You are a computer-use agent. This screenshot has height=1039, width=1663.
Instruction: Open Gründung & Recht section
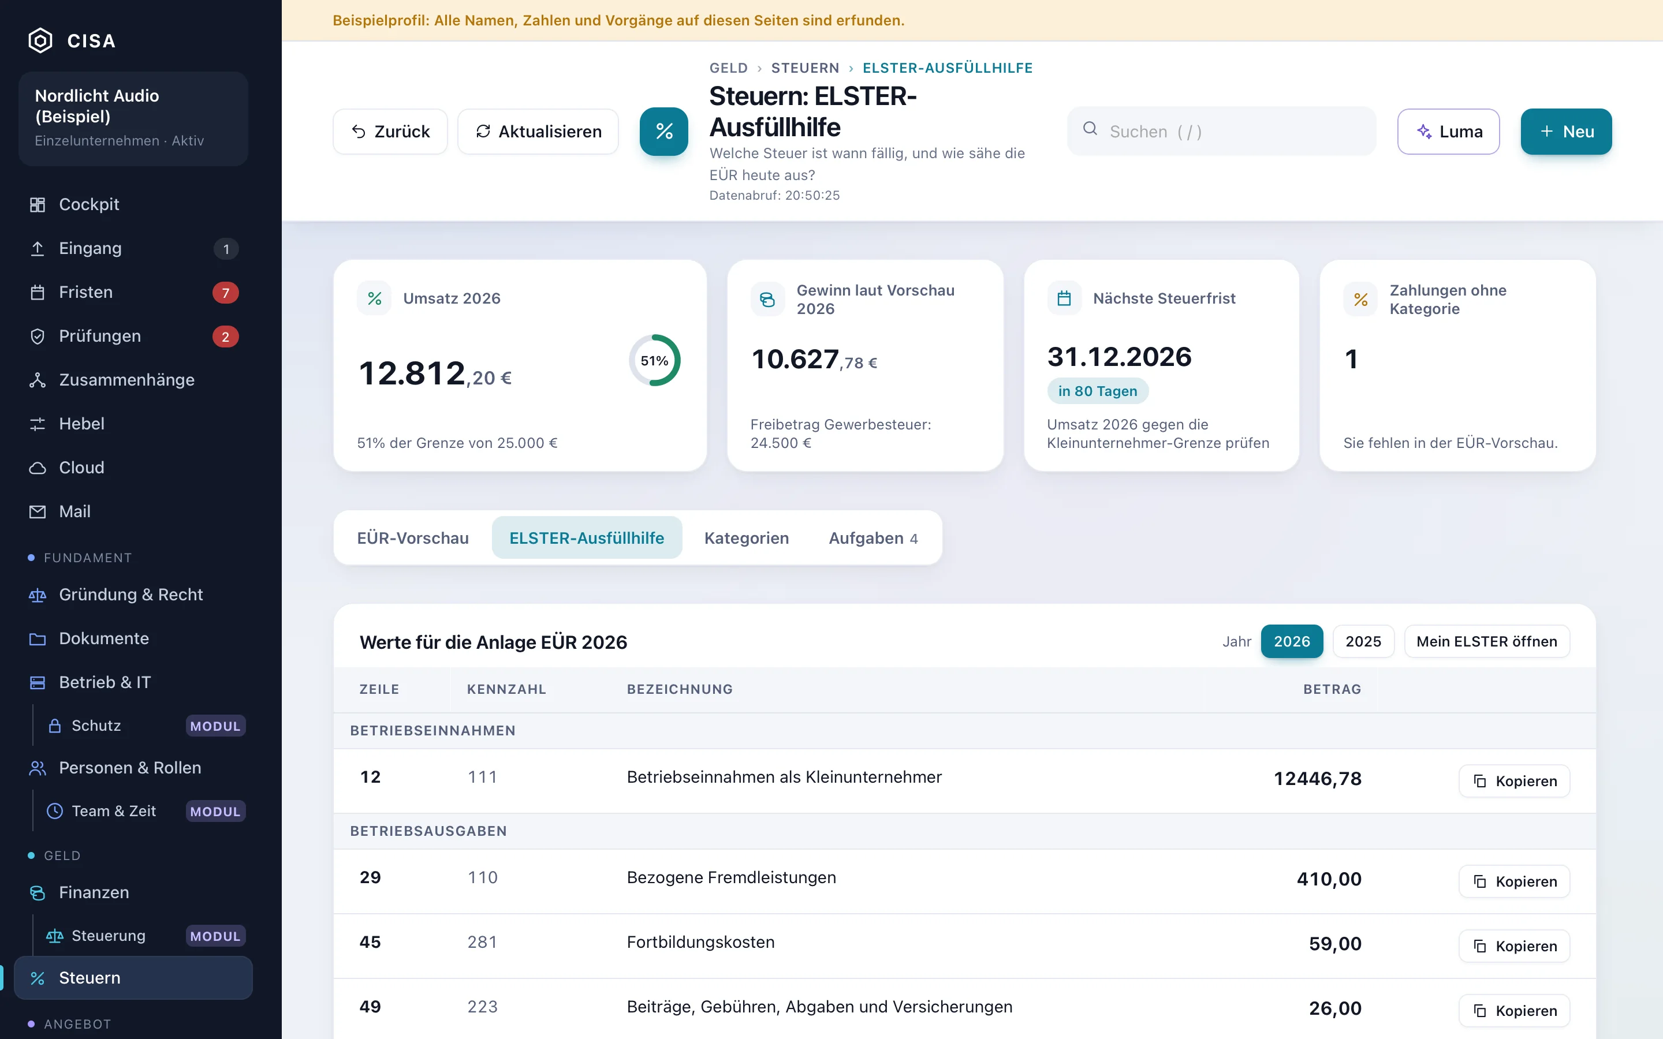point(133,595)
